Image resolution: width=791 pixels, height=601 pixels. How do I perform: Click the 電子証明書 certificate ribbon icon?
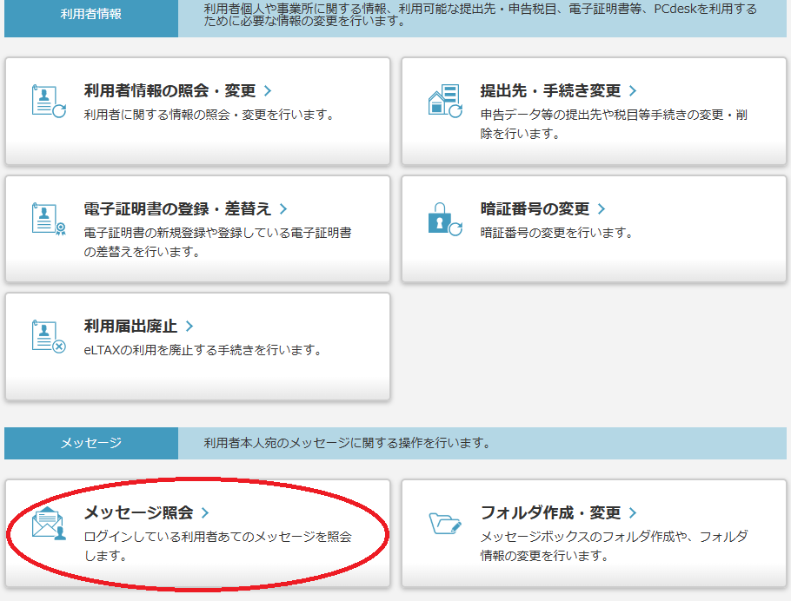click(49, 219)
